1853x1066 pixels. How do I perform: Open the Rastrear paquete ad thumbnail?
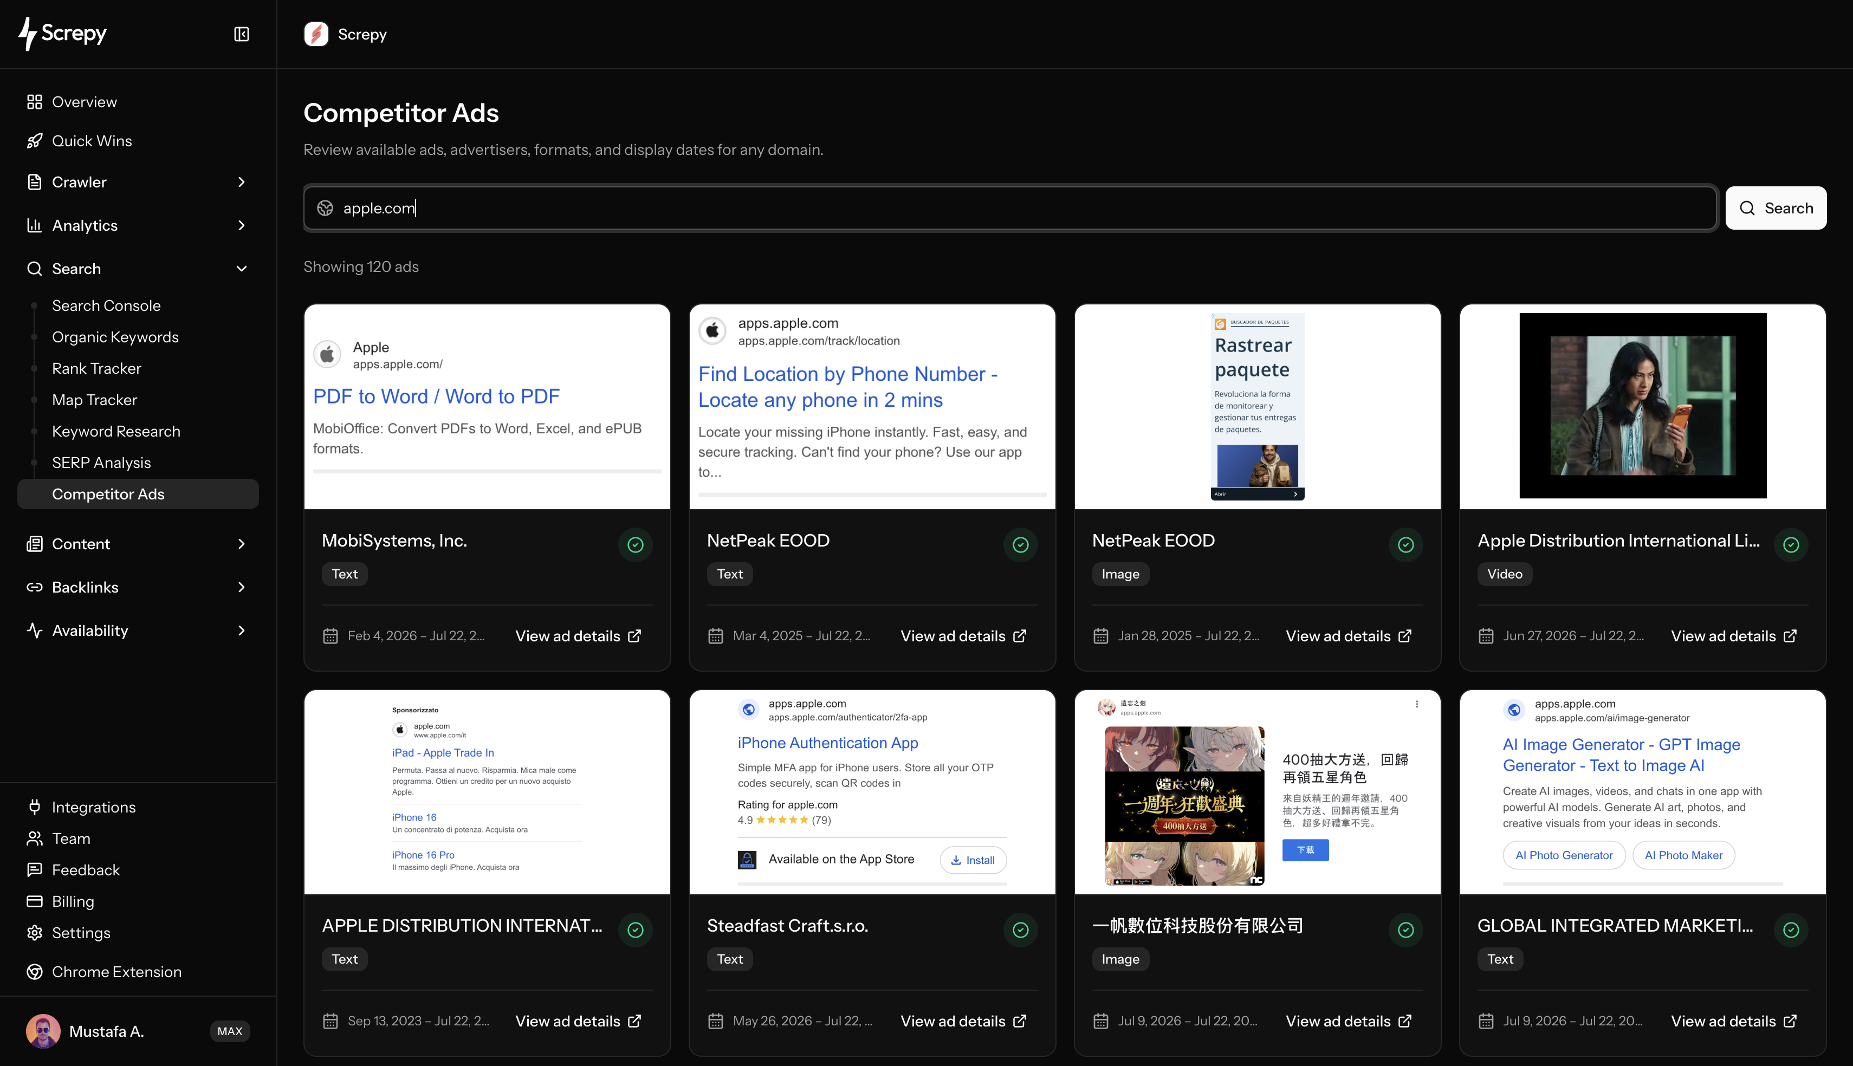point(1257,407)
